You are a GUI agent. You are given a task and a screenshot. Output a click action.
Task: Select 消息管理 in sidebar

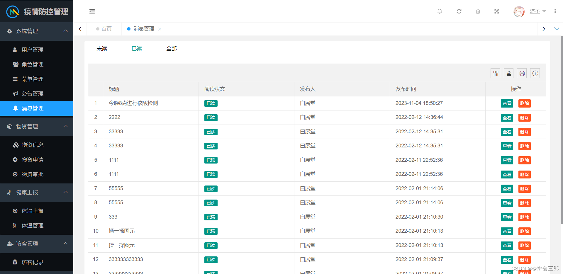tap(37, 108)
